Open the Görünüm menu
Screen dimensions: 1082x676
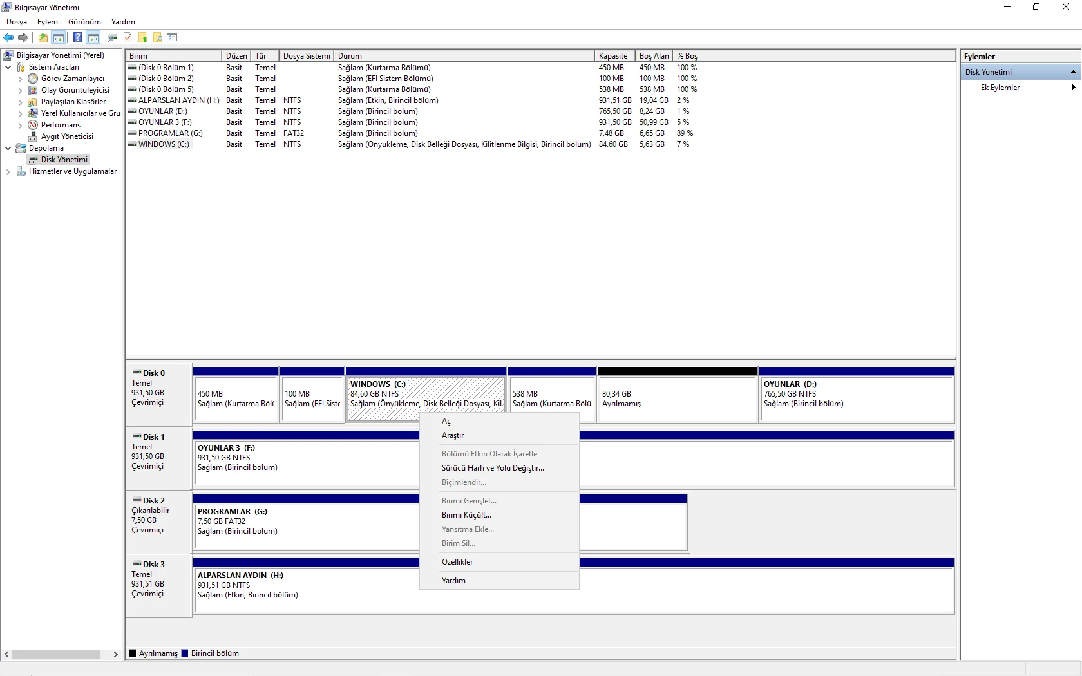(84, 22)
